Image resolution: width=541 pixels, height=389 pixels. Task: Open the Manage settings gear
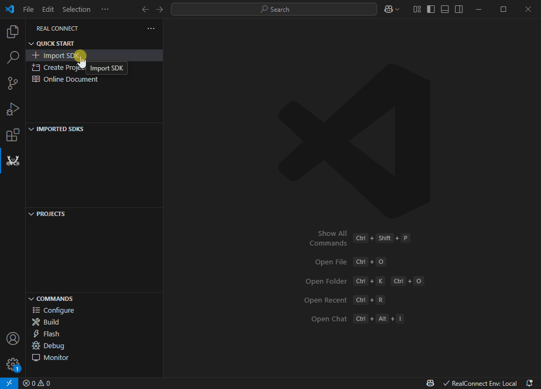(x=13, y=364)
